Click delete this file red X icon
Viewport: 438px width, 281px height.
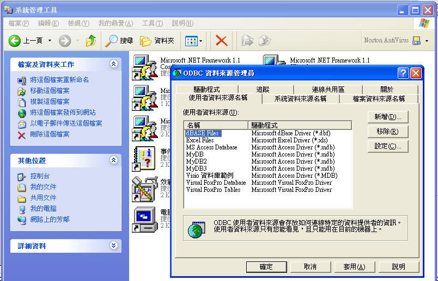coord(21,135)
